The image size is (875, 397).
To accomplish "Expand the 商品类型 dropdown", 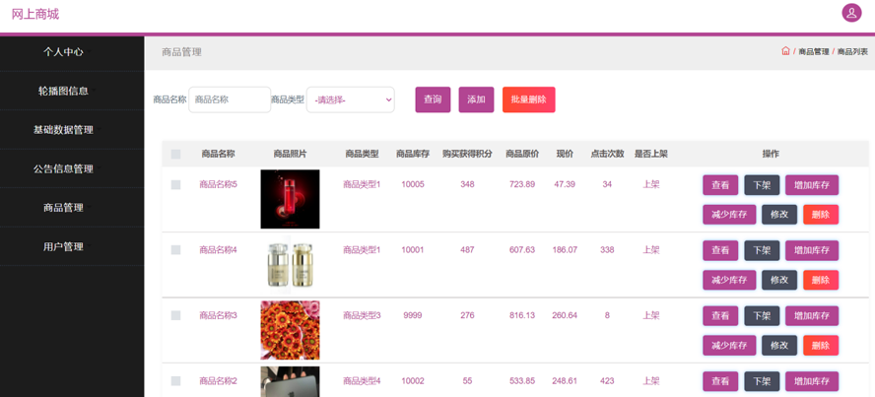I will tap(350, 99).
